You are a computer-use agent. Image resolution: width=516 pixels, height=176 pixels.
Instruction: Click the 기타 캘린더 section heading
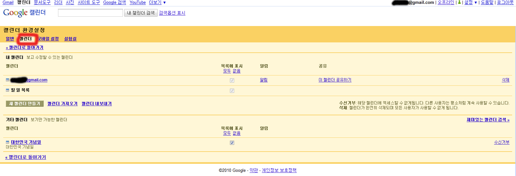tap(17, 120)
